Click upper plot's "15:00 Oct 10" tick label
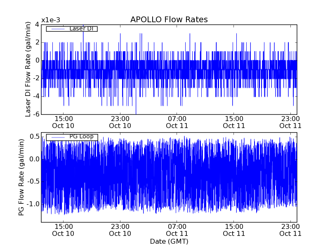Image resolution: width=330 pixels, height=247 pixels. (x=63, y=122)
